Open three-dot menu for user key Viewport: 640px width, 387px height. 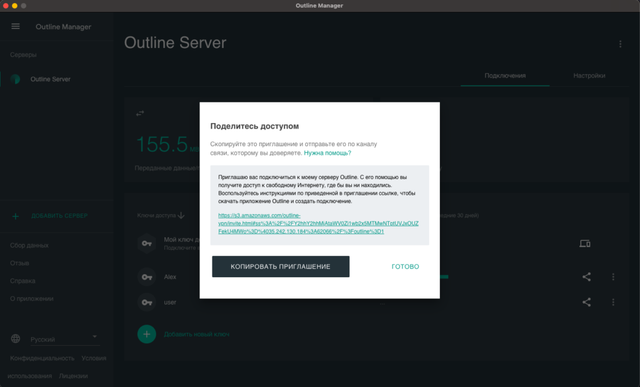[613, 302]
